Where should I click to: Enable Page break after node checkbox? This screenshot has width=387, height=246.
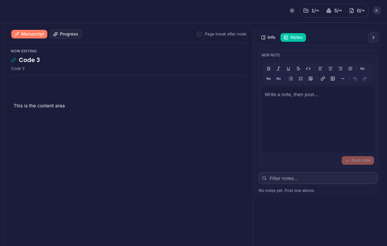point(199,34)
